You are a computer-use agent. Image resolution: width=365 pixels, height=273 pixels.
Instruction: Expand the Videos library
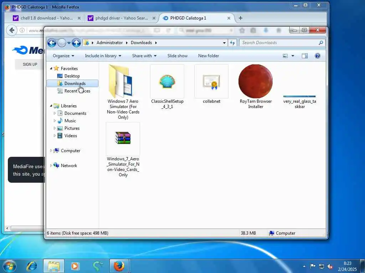[x=55, y=135]
